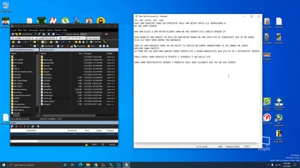Select the filterscripts folder in remote panel

(48, 60)
